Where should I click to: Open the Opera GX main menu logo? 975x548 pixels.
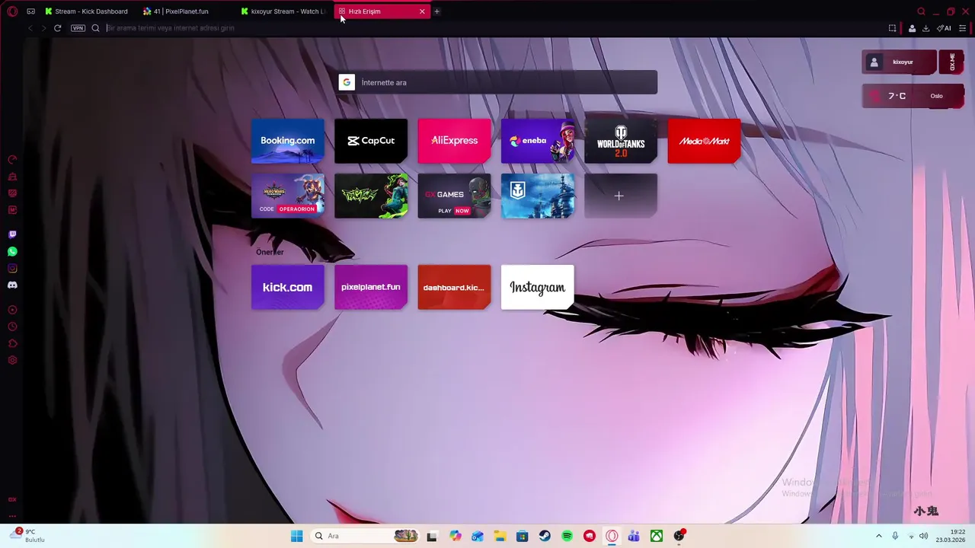pyautogui.click(x=12, y=11)
